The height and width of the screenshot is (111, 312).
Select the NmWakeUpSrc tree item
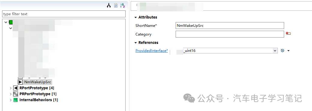pos(37,82)
